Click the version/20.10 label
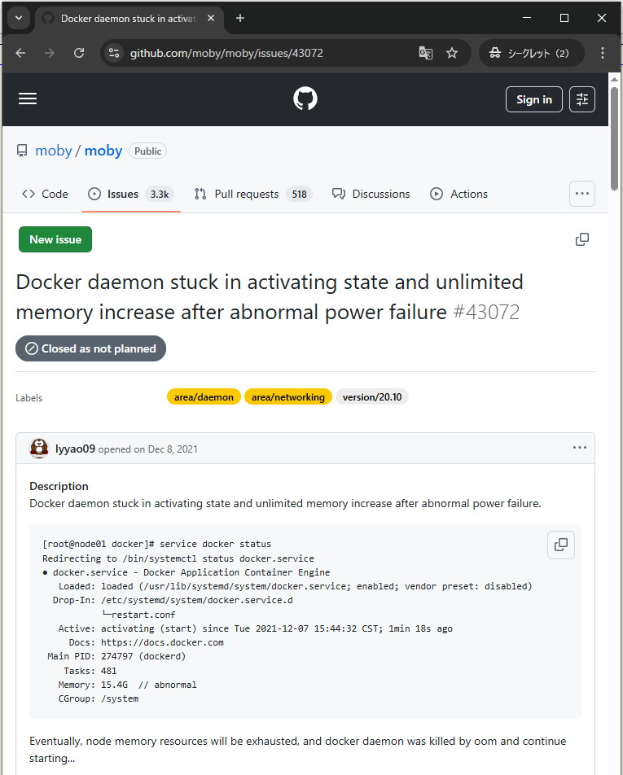This screenshot has width=623, height=775. 372,397
